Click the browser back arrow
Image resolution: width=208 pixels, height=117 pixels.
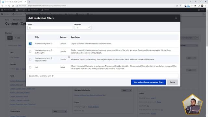pos(2,6)
